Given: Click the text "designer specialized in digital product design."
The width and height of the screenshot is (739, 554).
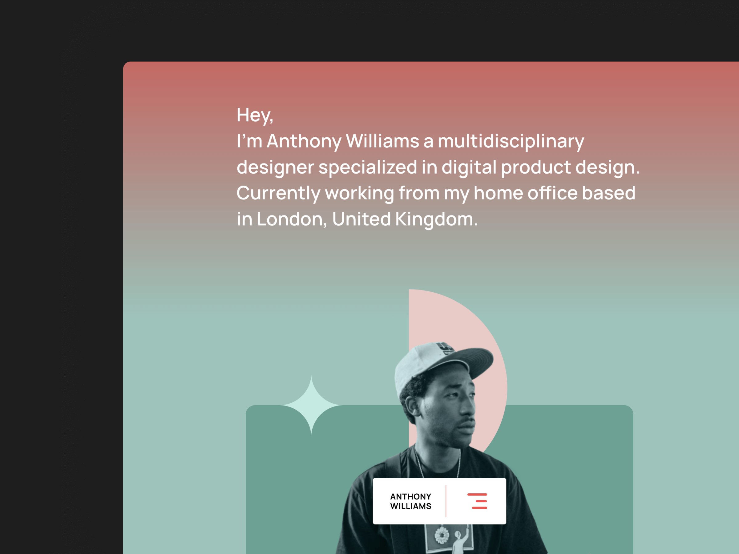Looking at the screenshot, I should (438, 167).
